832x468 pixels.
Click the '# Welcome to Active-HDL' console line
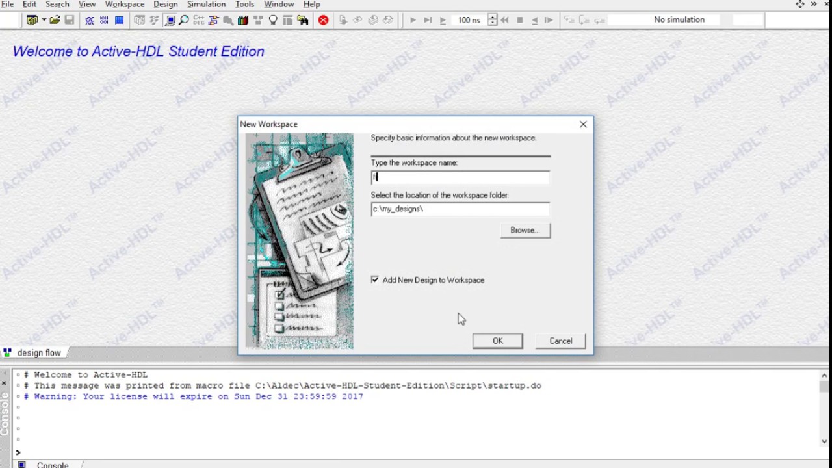86,375
